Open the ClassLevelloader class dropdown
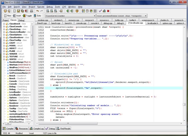Viewport: 188px width, 136px height. pyautogui.click(x=95, y=16)
